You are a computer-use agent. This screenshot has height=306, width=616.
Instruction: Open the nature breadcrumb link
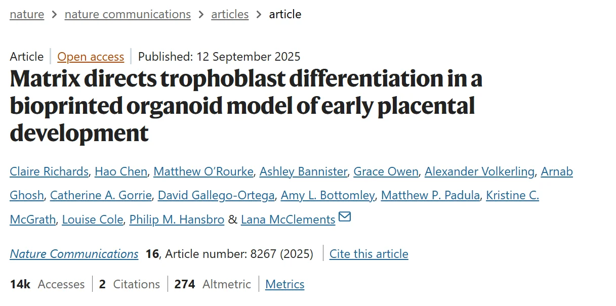click(27, 14)
